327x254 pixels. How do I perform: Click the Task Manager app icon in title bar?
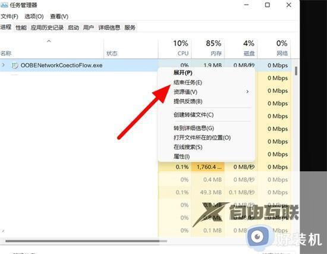click(x=4, y=5)
